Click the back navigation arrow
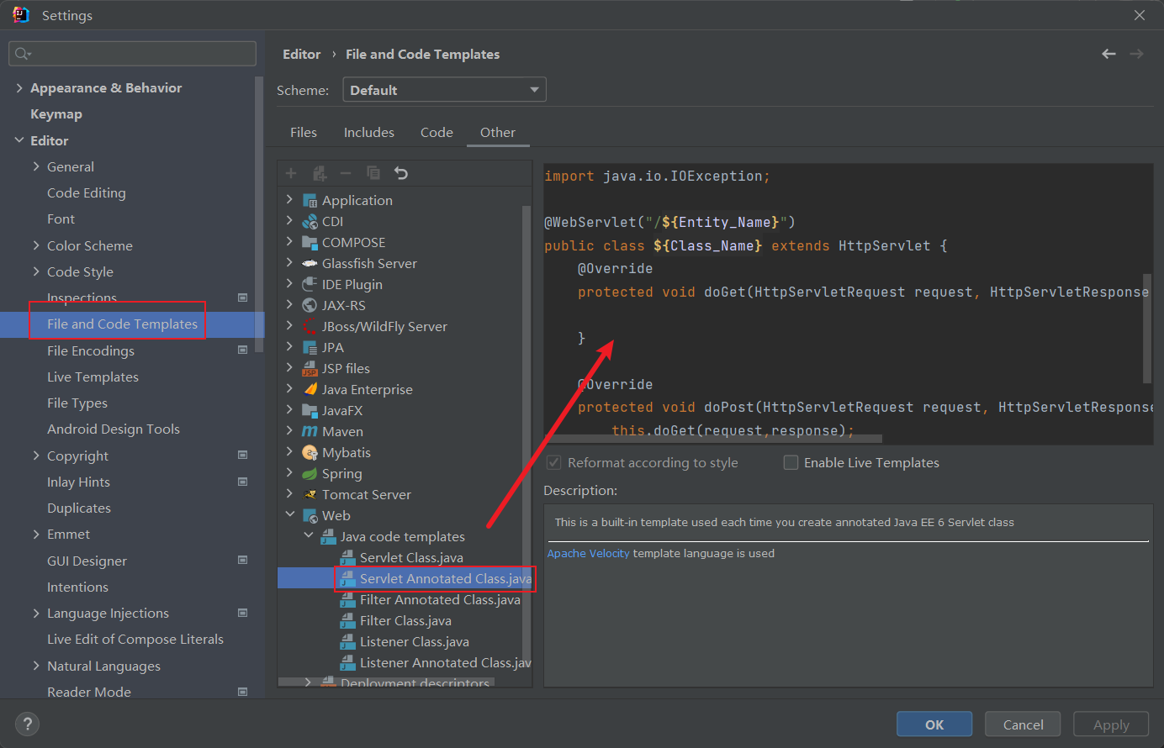 coord(1108,54)
